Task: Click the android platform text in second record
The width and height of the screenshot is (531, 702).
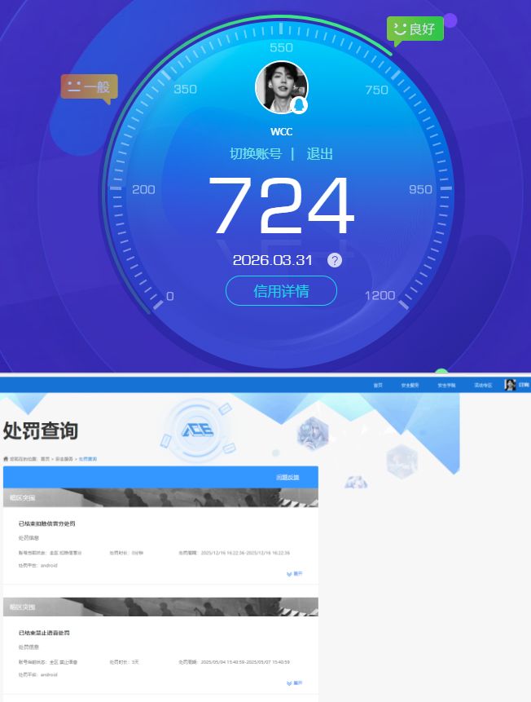Action: coord(49,674)
